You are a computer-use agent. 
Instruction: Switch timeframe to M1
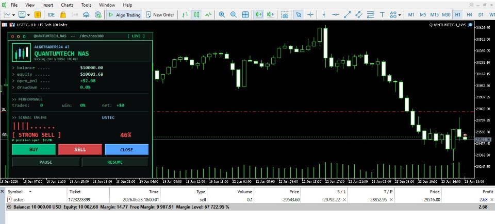(411, 14)
